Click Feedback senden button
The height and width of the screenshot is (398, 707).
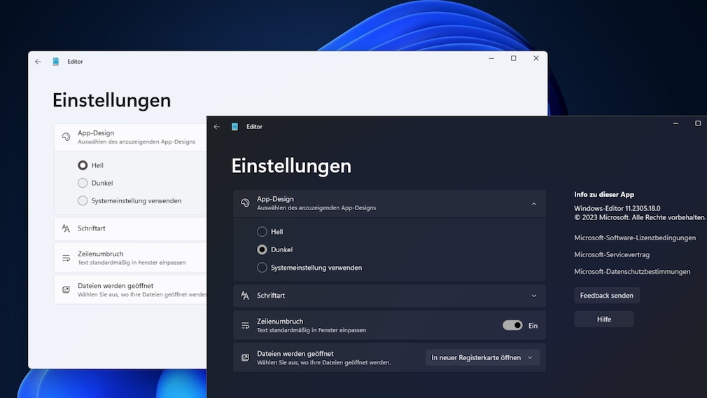point(606,296)
